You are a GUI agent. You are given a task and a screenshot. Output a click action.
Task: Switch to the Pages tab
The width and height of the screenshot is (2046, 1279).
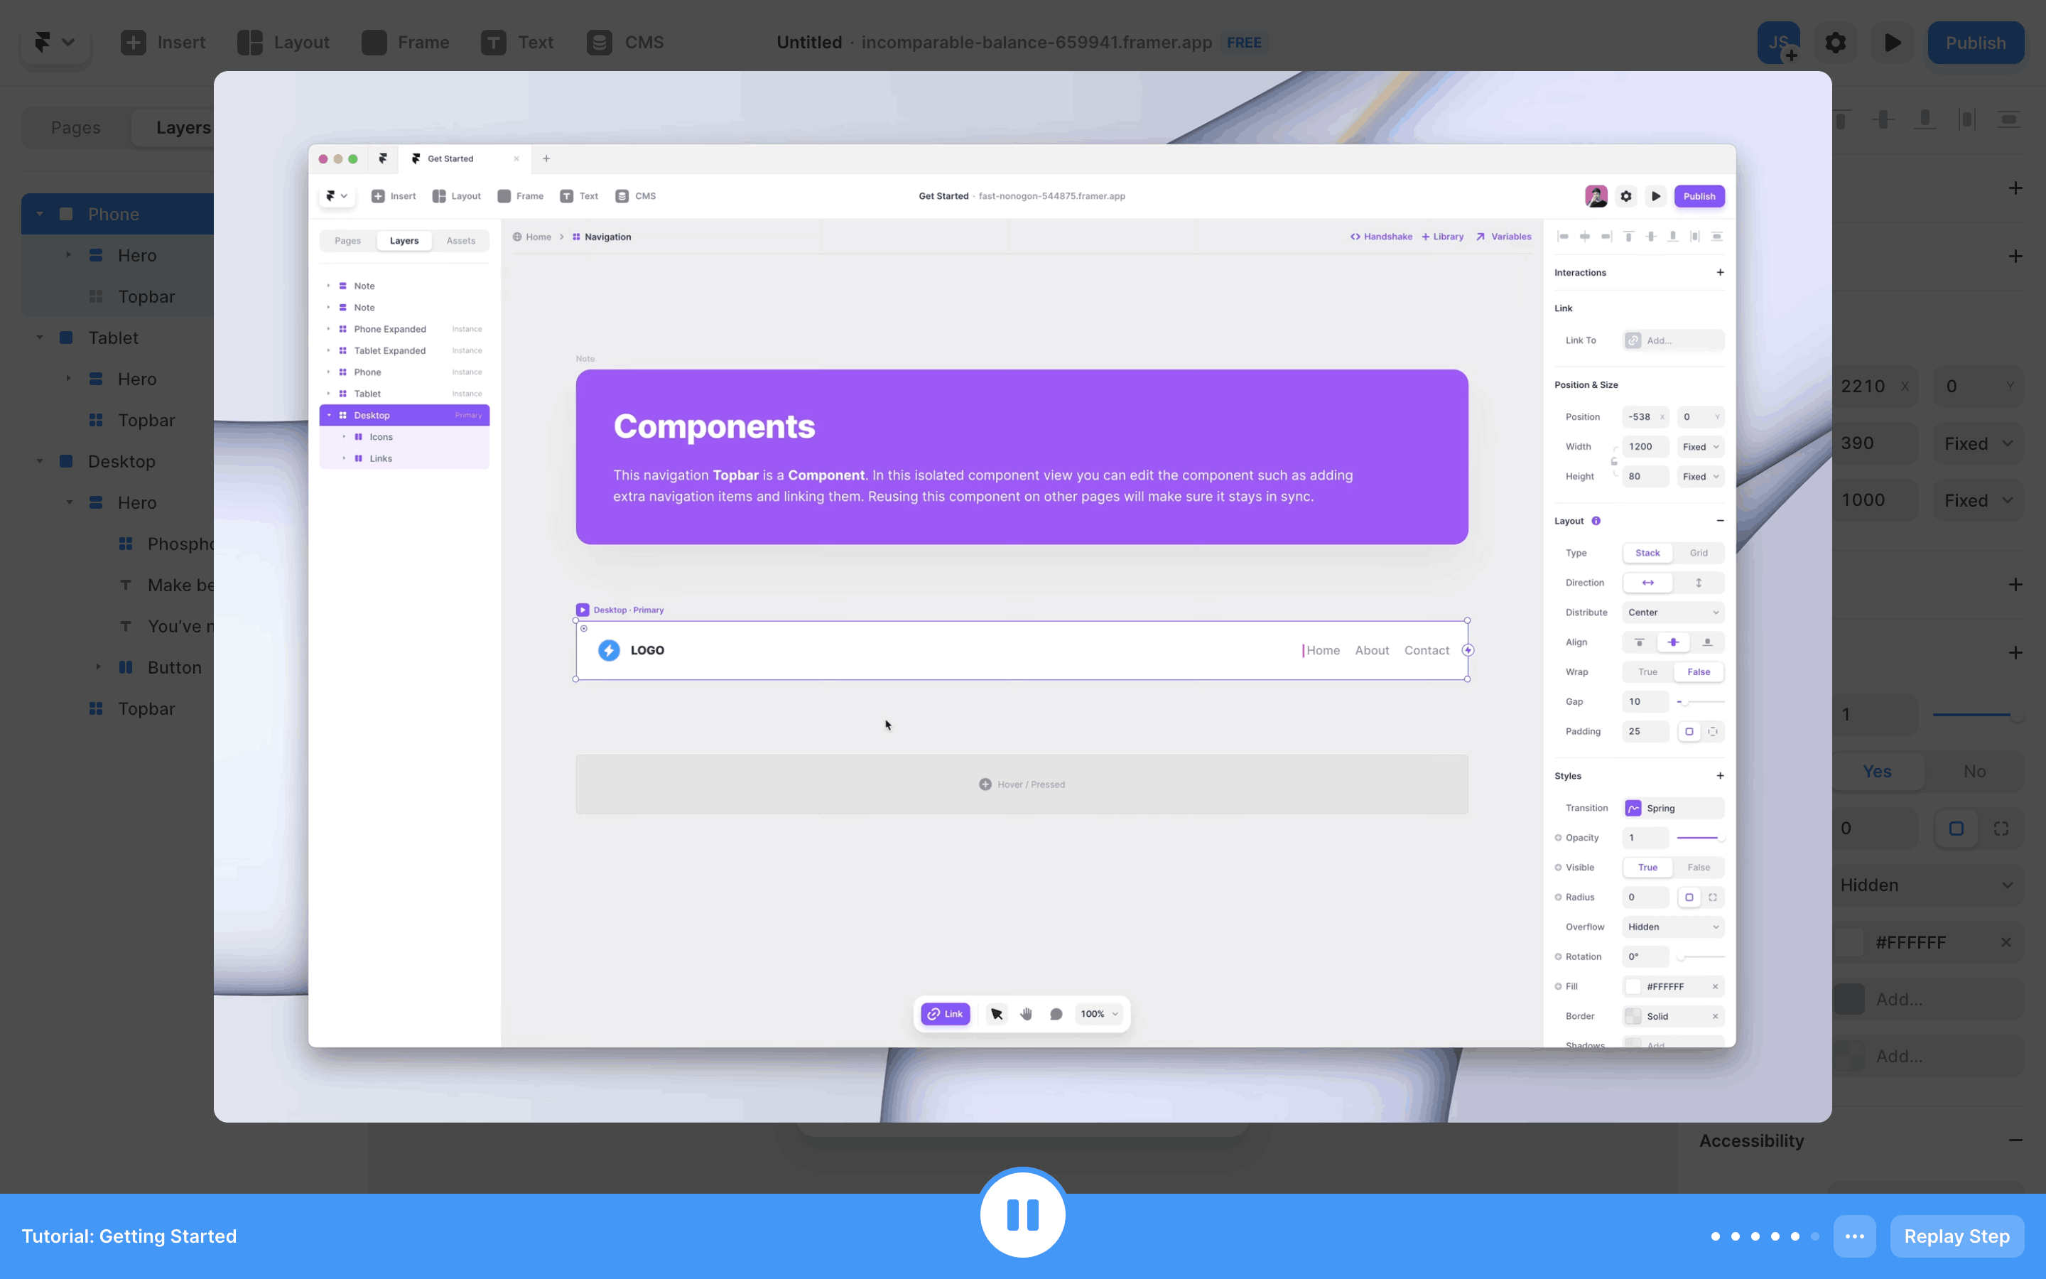(75, 128)
